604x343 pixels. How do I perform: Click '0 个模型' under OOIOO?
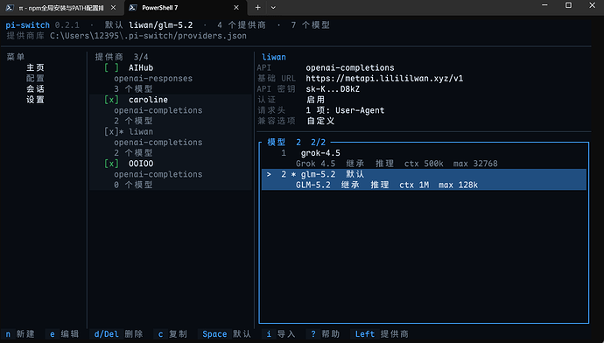tap(133, 185)
